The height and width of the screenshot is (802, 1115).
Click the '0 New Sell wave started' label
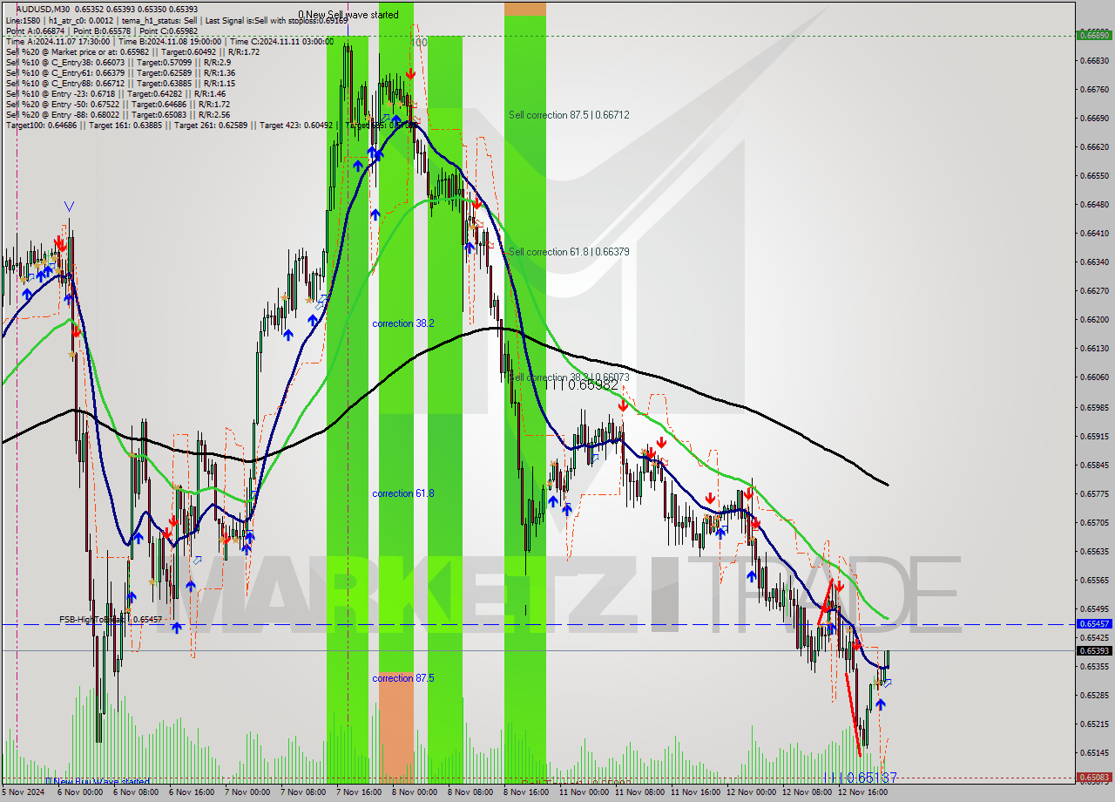[x=348, y=15]
